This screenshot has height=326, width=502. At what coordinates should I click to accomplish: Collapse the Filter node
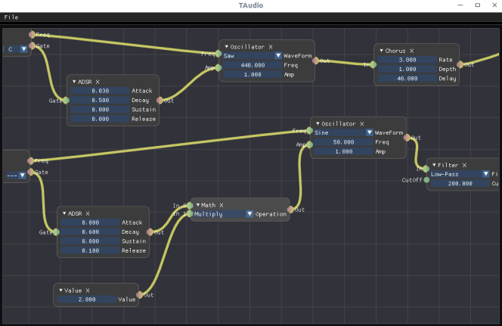pos(434,165)
